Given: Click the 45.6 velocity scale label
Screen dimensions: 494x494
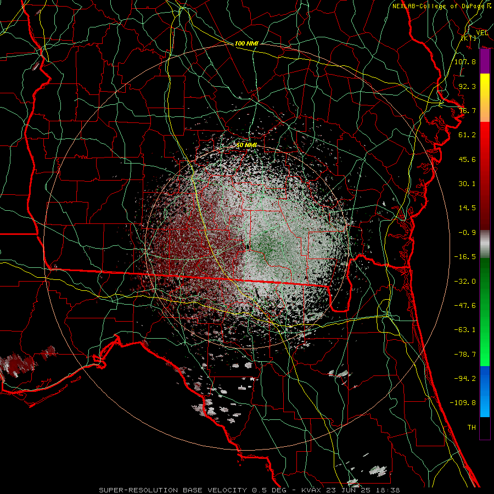Looking at the screenshot, I should (467, 159).
